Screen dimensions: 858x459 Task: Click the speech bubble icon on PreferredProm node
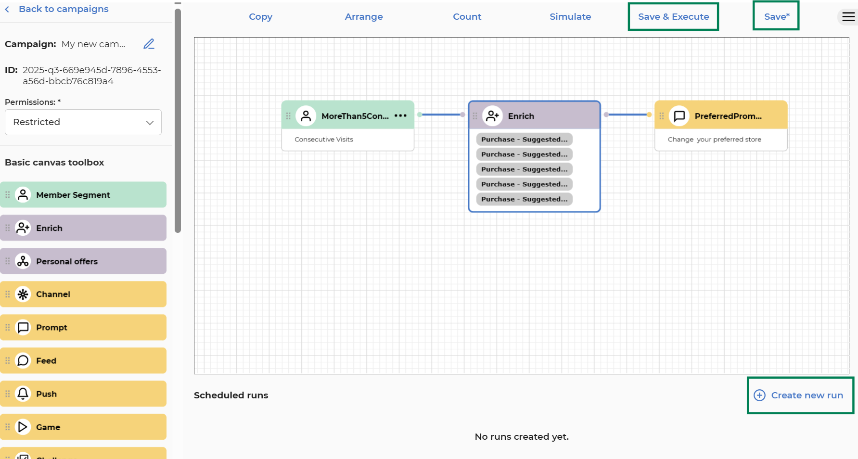(679, 116)
